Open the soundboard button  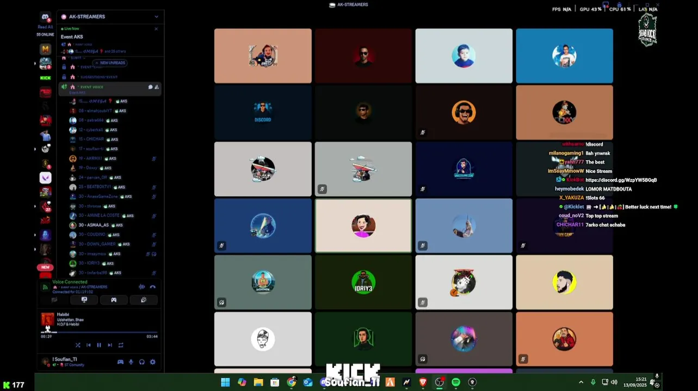[144, 300]
